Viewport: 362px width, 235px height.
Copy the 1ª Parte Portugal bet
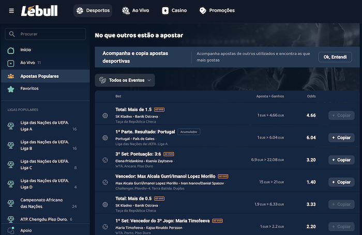point(341,138)
